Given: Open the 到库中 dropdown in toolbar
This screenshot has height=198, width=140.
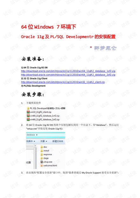Looking at the screenshot, I should point(31,141).
